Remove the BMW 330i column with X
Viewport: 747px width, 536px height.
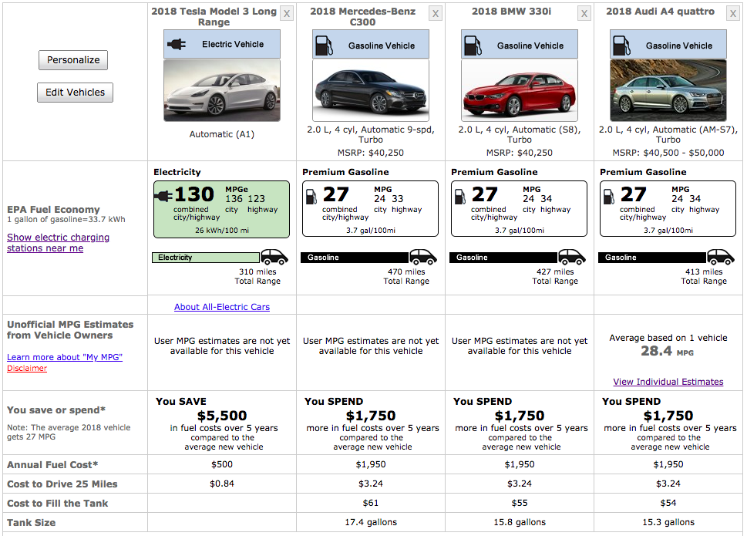pyautogui.click(x=584, y=13)
